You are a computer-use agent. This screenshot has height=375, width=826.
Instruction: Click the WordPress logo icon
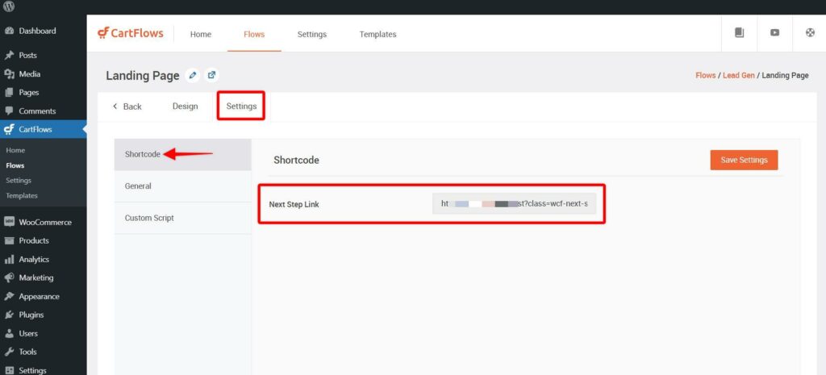(x=9, y=6)
